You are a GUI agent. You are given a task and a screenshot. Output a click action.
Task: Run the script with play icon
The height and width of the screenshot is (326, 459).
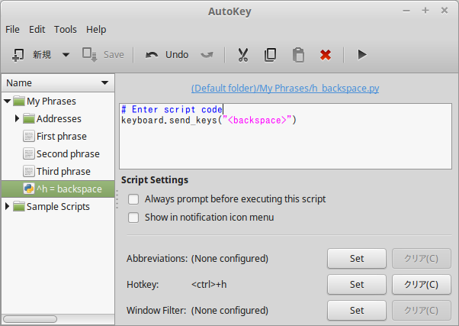coord(362,55)
